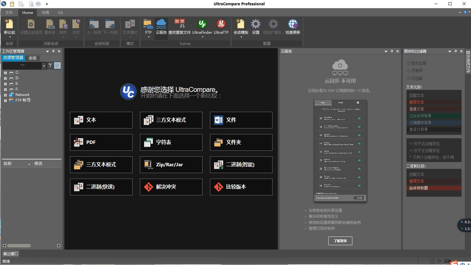The height and width of the screenshot is (265, 471).
Task: Click the 新比较 (New Compare) ribbon icon
Action: click(x=9, y=25)
